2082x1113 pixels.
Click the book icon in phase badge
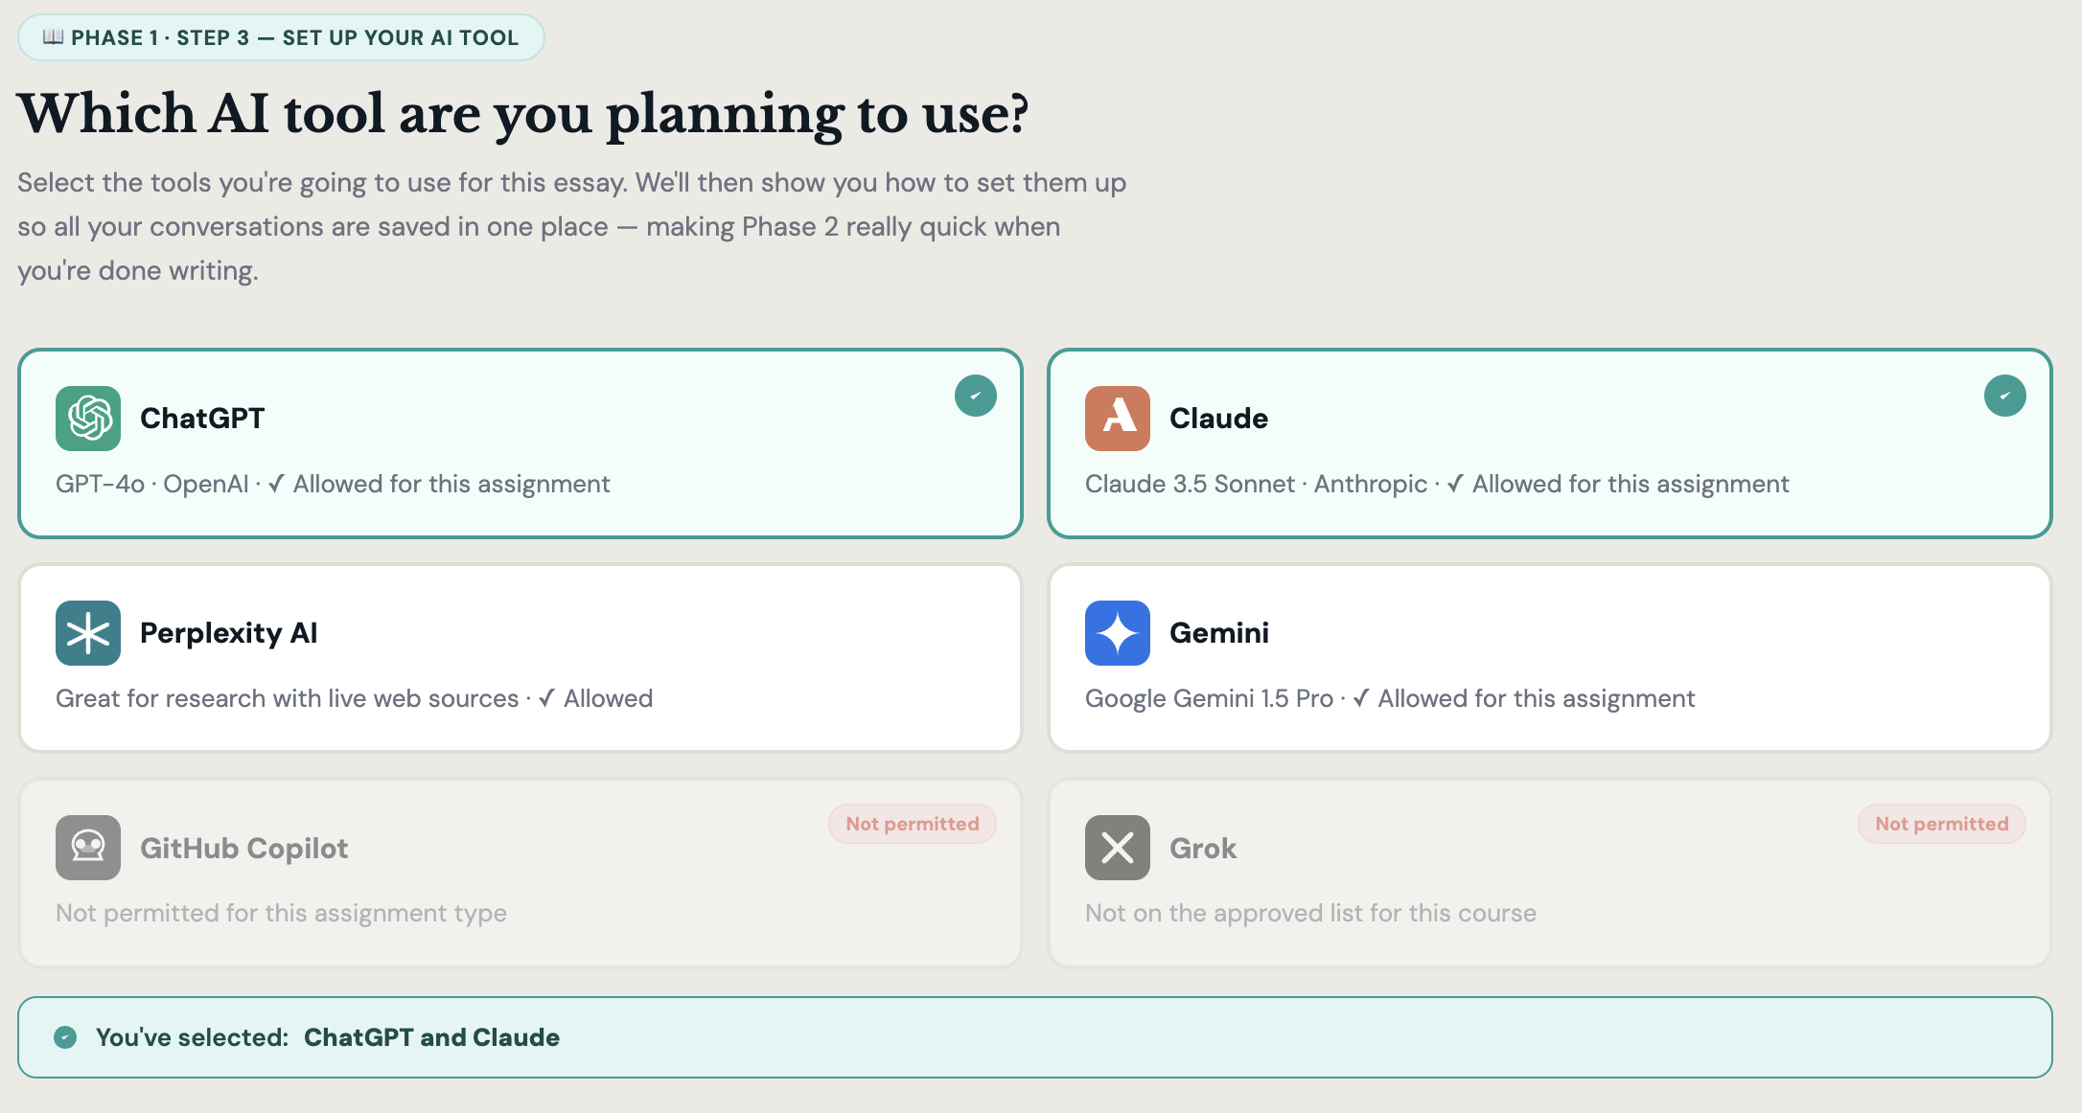point(54,37)
